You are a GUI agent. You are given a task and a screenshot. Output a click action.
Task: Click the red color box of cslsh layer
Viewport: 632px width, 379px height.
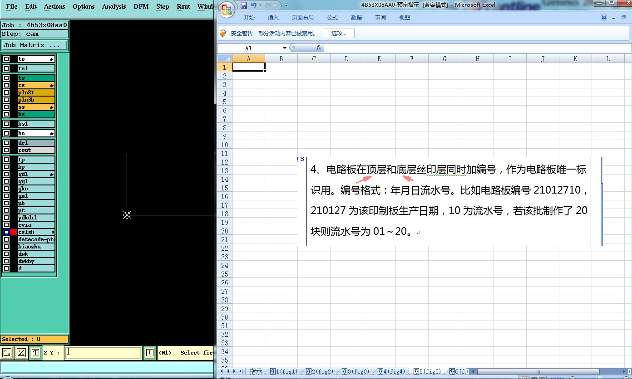click(14, 232)
